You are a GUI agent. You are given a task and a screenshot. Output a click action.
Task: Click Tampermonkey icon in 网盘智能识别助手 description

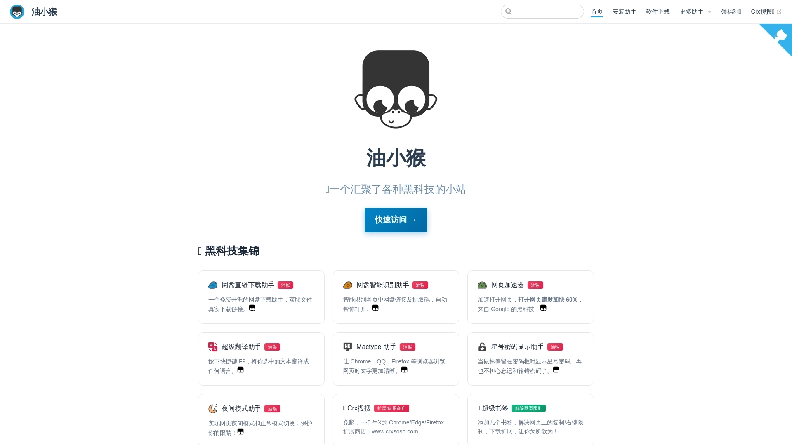(375, 308)
